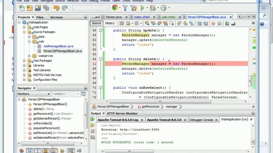The height and width of the screenshot is (153, 273).
Task: Open the Run Project dropdown arrow
Action: click(147, 8)
